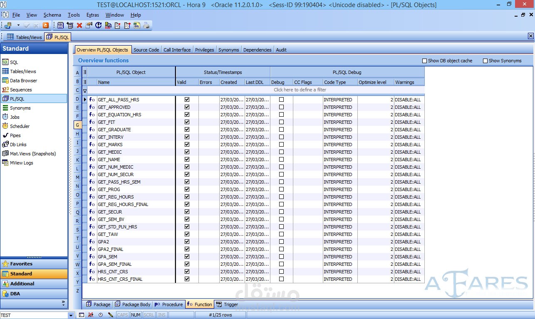This screenshot has width=535, height=319.
Task: Click the filter definition row in the grid
Action: [256, 90]
